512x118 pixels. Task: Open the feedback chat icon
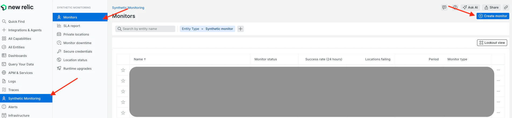tap(444, 7)
